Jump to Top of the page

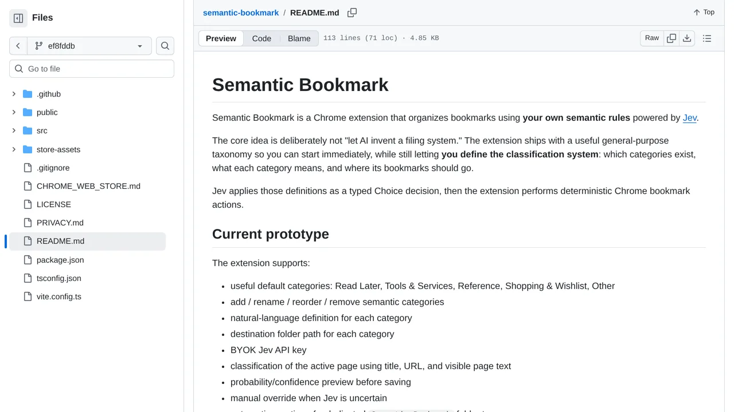coord(704,12)
